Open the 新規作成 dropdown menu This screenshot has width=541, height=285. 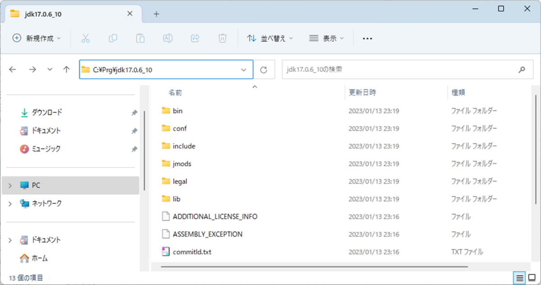coord(37,38)
